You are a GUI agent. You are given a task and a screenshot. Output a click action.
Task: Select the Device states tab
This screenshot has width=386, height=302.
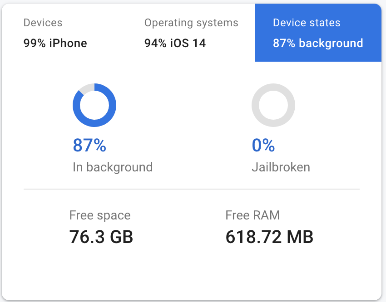[318, 32]
